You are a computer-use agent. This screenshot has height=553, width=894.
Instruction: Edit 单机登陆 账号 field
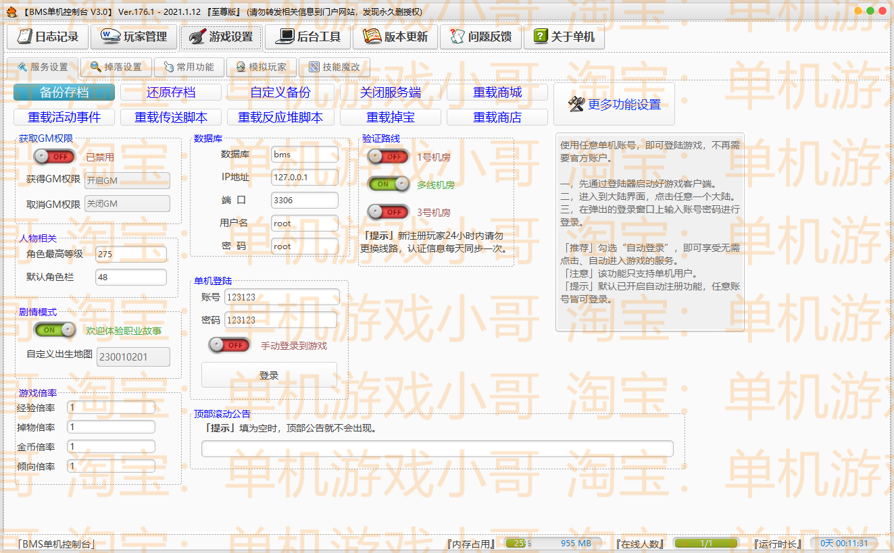point(282,297)
